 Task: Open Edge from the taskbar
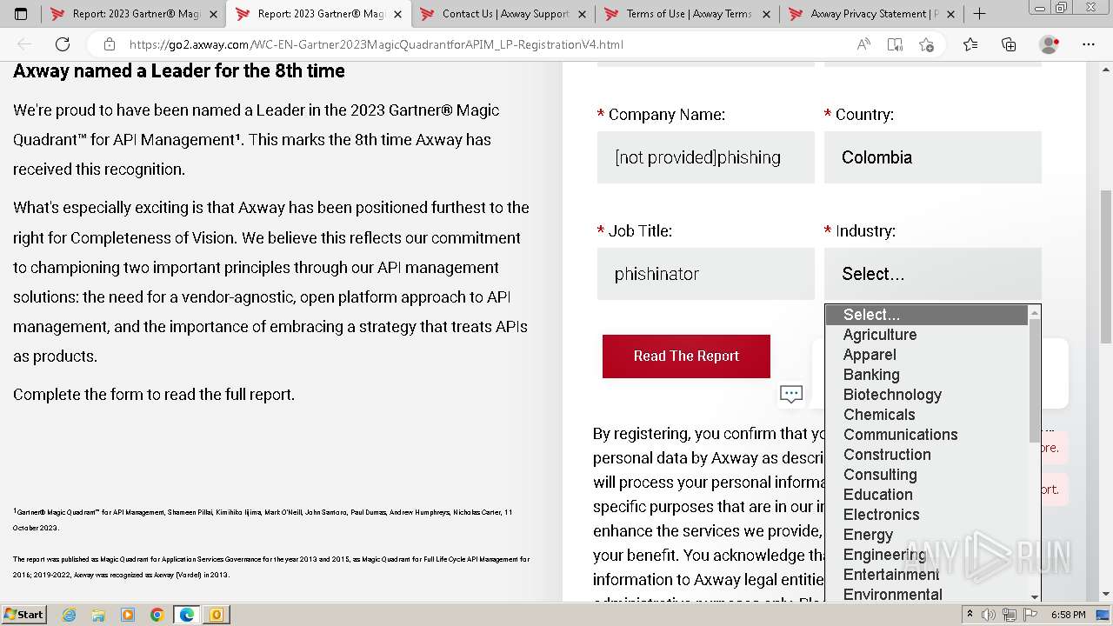187,615
